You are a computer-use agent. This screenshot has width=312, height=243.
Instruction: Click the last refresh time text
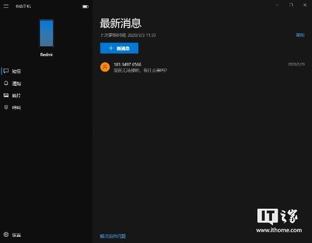point(128,35)
